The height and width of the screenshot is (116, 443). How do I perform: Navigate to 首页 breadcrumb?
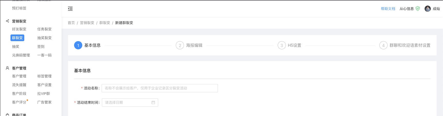point(71,23)
